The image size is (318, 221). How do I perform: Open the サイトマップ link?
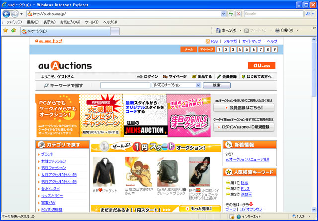point(252,41)
